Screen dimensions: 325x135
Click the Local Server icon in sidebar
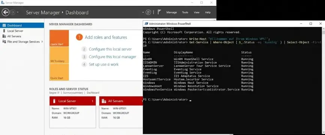(x=4, y=31)
